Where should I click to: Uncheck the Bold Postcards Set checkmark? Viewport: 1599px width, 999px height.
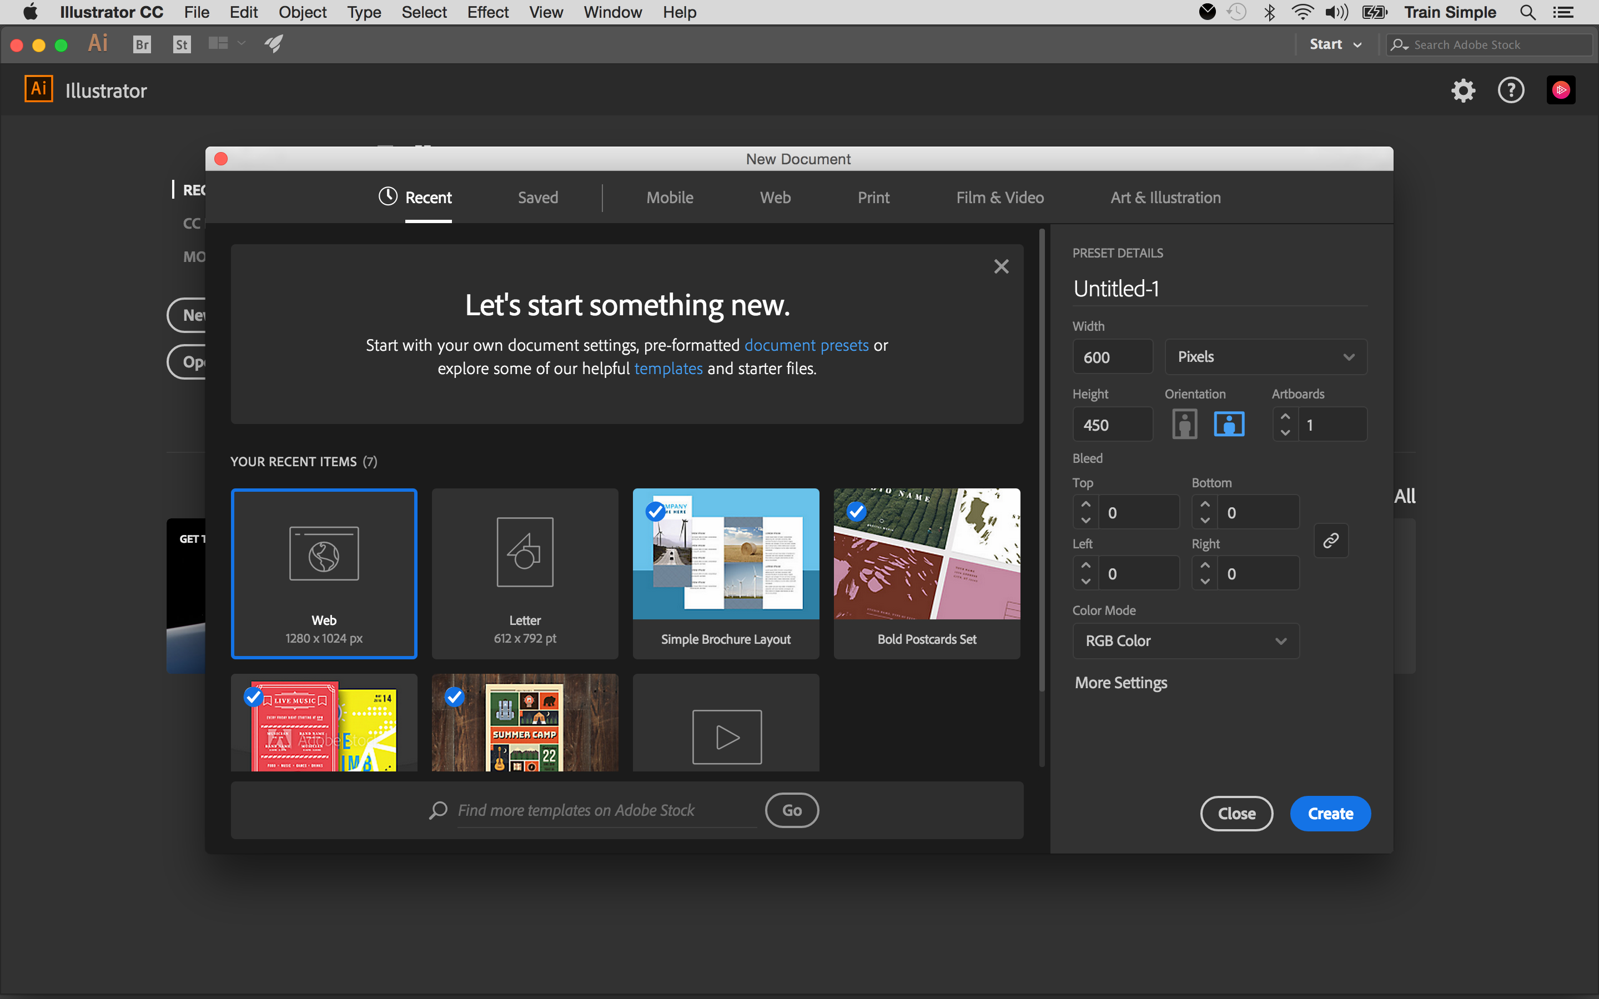pyautogui.click(x=857, y=511)
